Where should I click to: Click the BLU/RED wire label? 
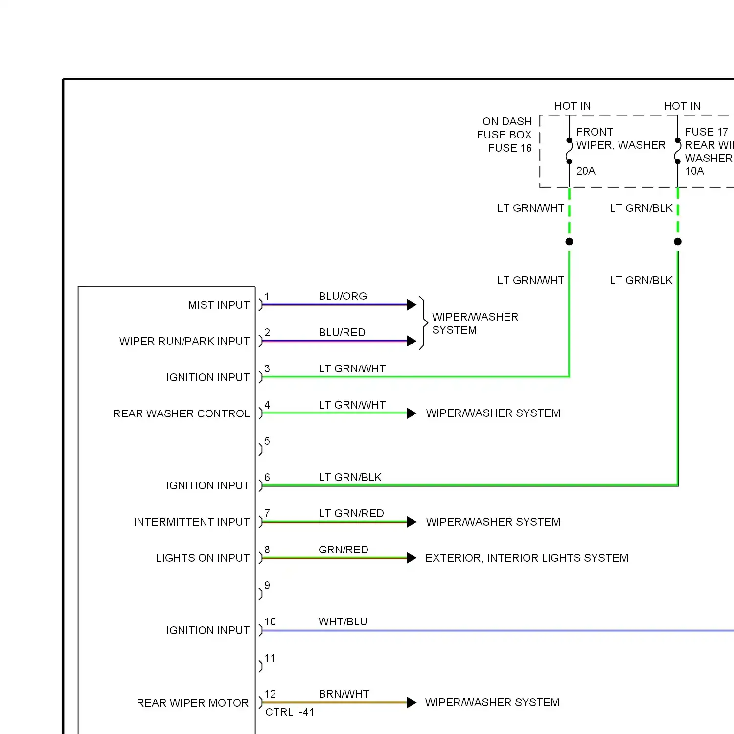click(342, 332)
